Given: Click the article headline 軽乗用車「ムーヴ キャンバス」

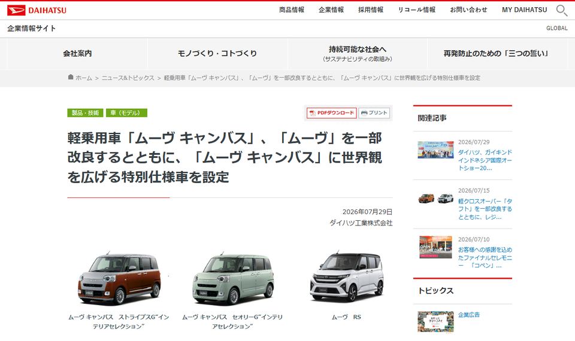Looking at the screenshot, I should click(225, 157).
